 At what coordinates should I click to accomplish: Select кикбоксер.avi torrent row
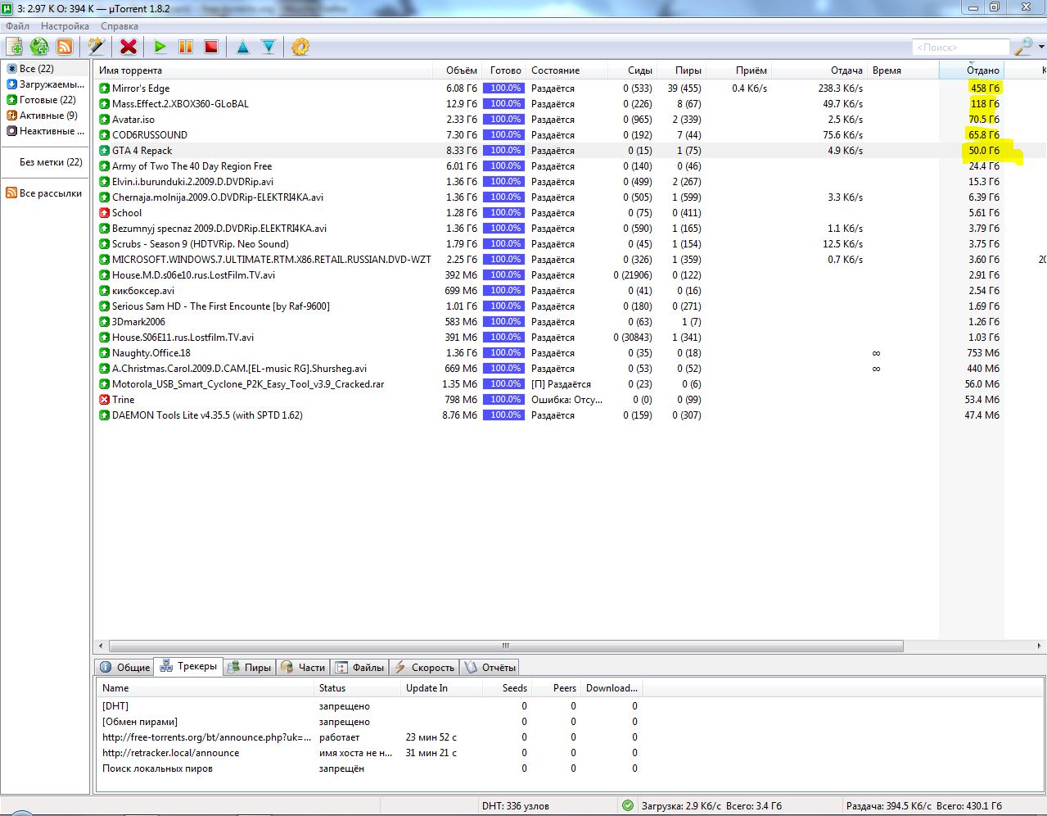click(571, 291)
